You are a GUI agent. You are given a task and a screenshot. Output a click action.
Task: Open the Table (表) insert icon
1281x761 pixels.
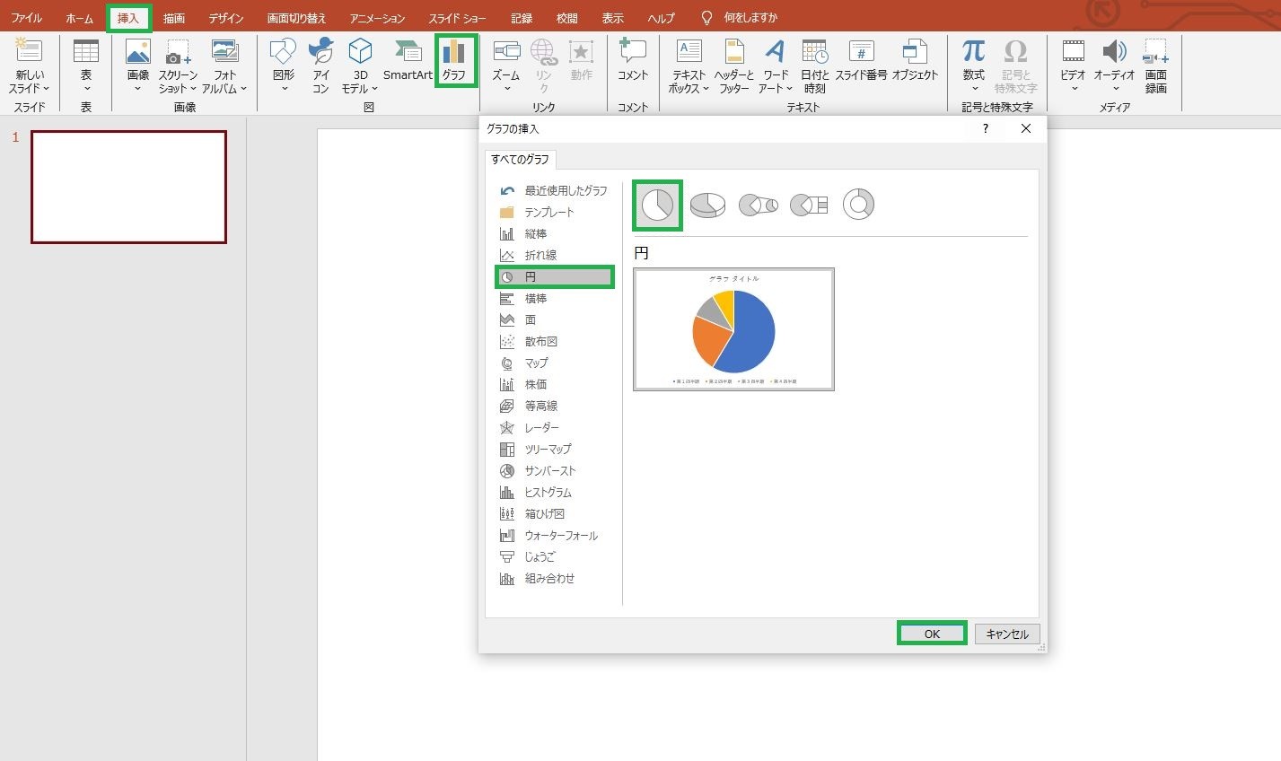86,52
